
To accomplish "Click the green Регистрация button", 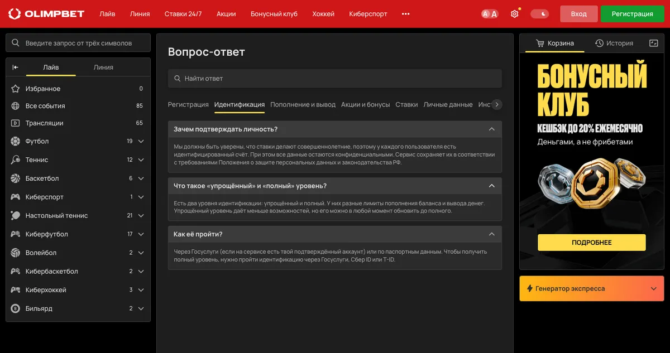I will pos(633,14).
